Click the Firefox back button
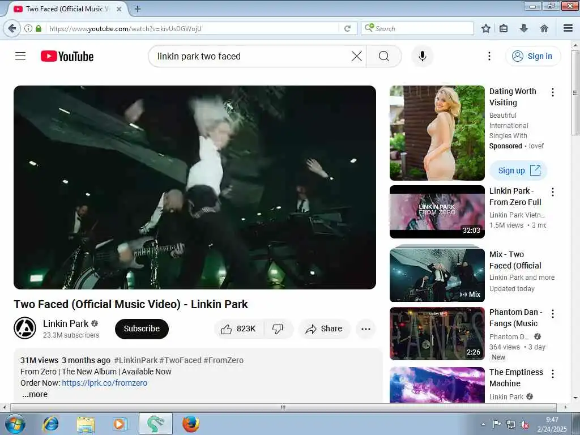The width and height of the screenshot is (580, 435). pyautogui.click(x=12, y=28)
